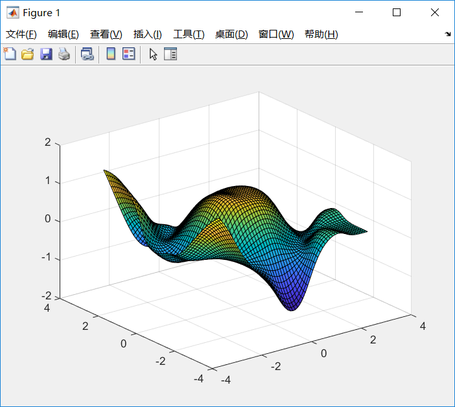This screenshot has height=407, width=455.
Task: Open the 窗口(W) menu
Action: (276, 34)
